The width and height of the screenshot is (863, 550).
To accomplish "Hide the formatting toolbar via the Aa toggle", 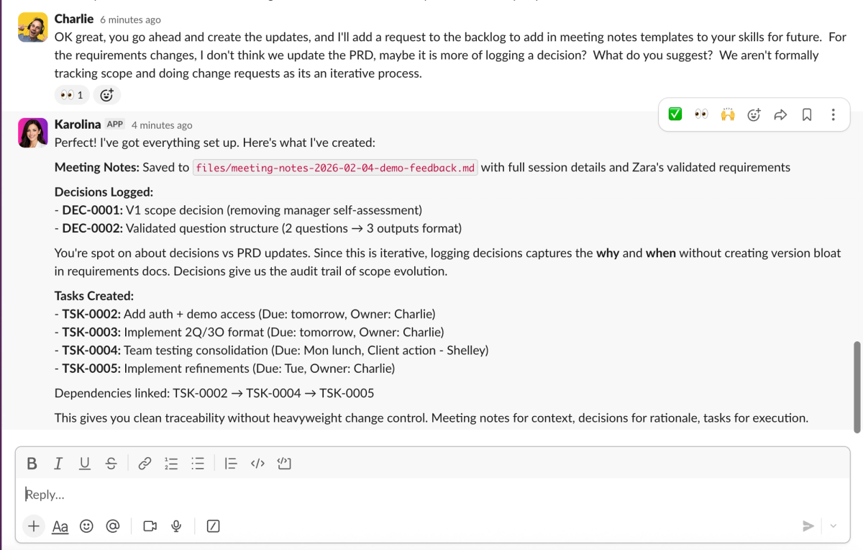I will [x=60, y=526].
